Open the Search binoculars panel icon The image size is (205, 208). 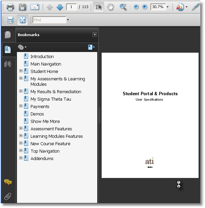[x=8, y=64]
